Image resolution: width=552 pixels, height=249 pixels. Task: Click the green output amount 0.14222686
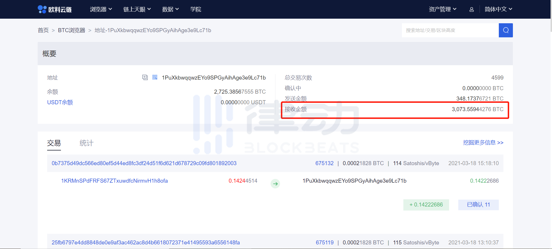(484, 181)
